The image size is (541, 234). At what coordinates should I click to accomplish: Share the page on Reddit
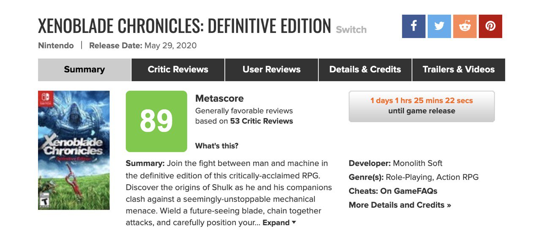click(465, 26)
